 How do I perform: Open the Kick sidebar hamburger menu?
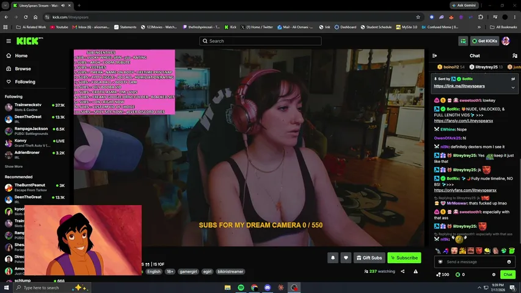point(9,41)
